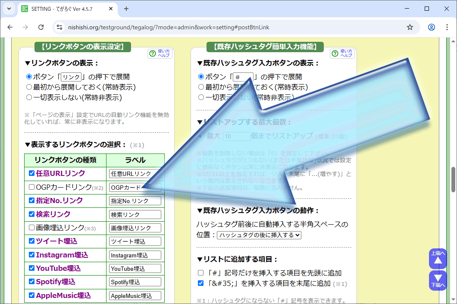Open half-width space position dropdown
The image size is (457, 304).
pos(259,235)
